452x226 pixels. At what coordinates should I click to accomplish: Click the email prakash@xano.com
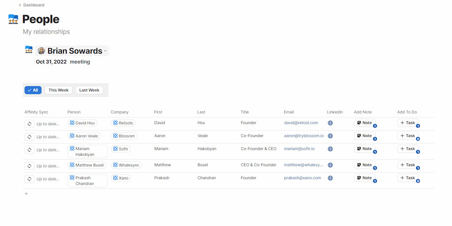(x=302, y=178)
